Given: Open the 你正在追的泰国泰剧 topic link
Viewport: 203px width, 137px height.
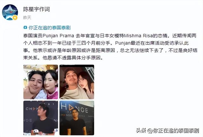Looking at the screenshot, I should pyautogui.click(x=49, y=28).
